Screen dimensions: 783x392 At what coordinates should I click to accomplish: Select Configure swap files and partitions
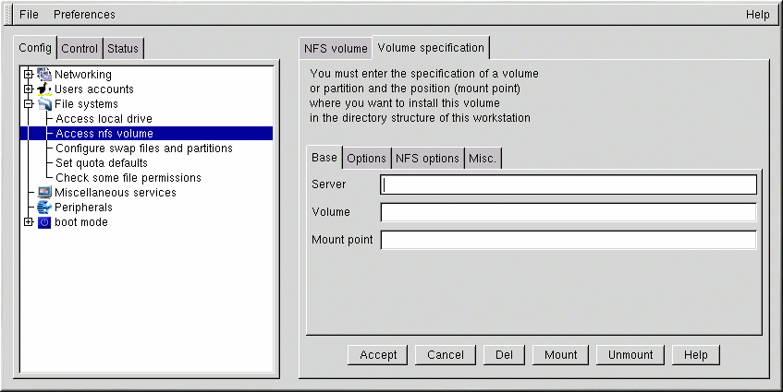click(143, 148)
